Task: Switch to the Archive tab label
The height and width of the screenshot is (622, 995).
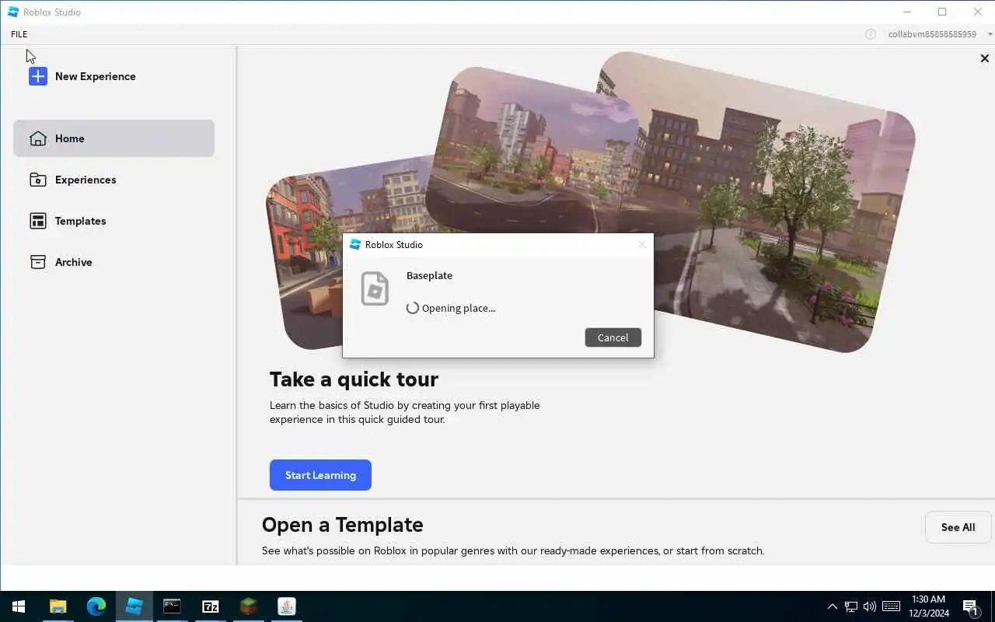Action: 74,262
